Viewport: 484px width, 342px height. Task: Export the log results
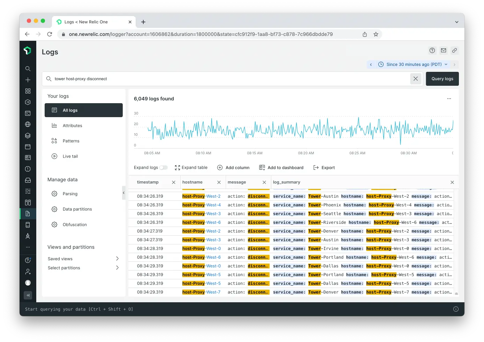pos(324,167)
